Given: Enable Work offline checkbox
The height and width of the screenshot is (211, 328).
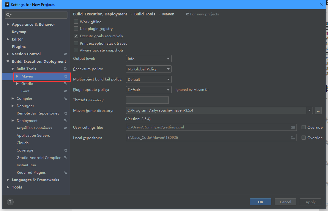Looking at the screenshot, I should pos(76,22).
